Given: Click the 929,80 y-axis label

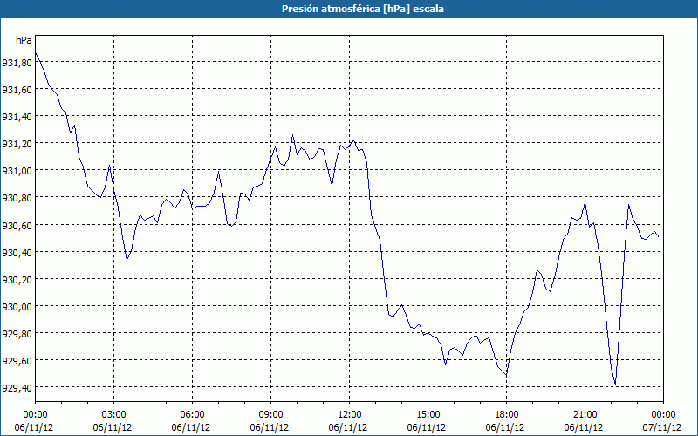Looking at the screenshot, I should coord(17,334).
